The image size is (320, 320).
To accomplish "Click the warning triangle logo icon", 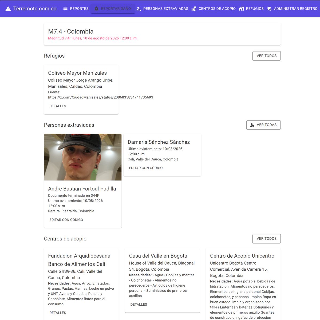I will [x=8, y=9].
